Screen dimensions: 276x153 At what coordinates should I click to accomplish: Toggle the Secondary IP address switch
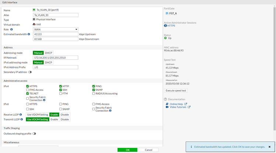click(x=30, y=72)
